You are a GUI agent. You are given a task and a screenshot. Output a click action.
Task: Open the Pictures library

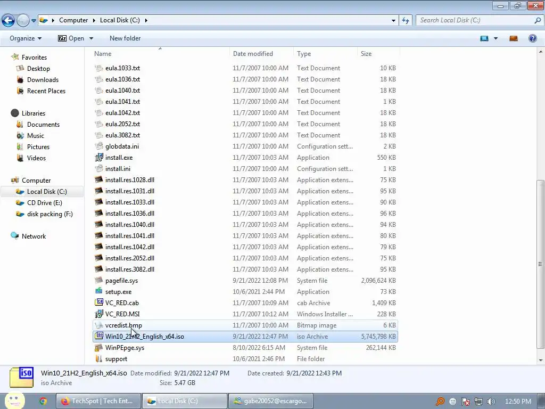(x=38, y=147)
